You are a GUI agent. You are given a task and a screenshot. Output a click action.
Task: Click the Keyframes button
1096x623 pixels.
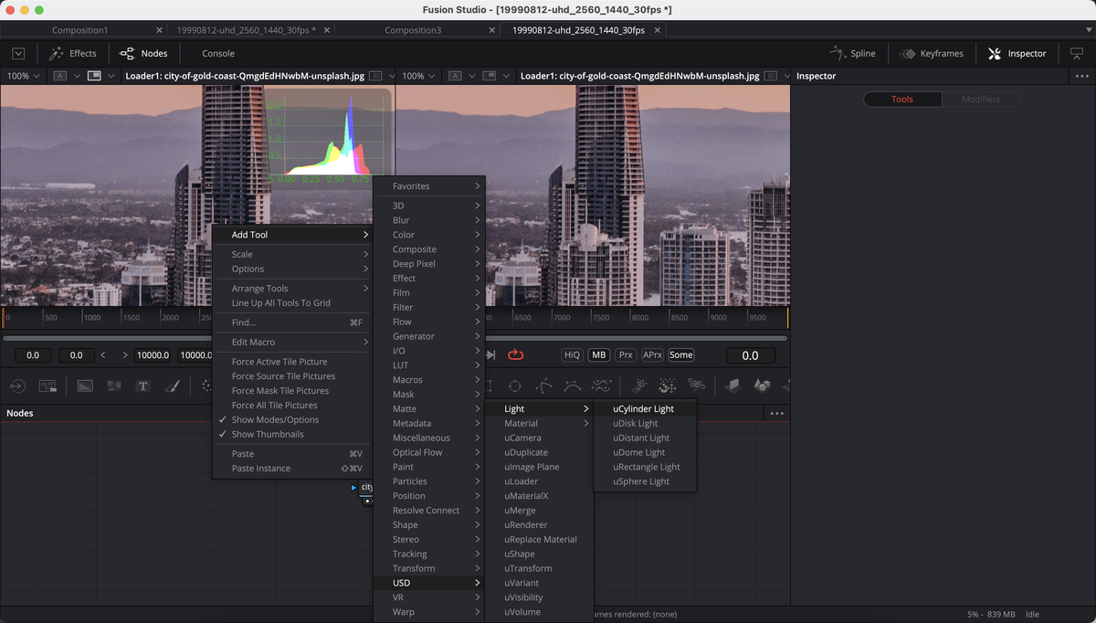[x=932, y=53]
